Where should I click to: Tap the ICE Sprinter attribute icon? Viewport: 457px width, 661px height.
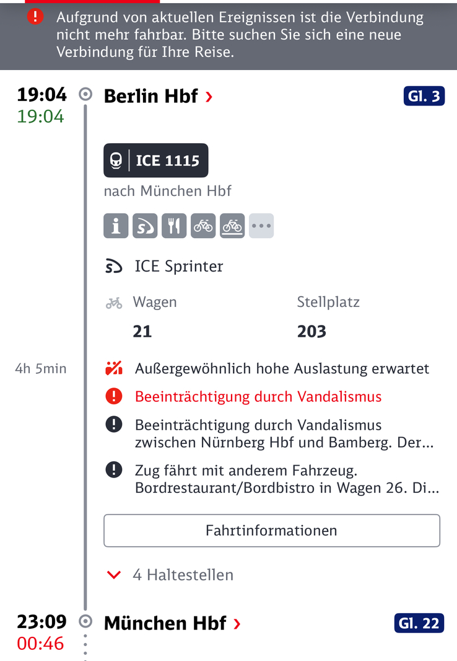[145, 226]
